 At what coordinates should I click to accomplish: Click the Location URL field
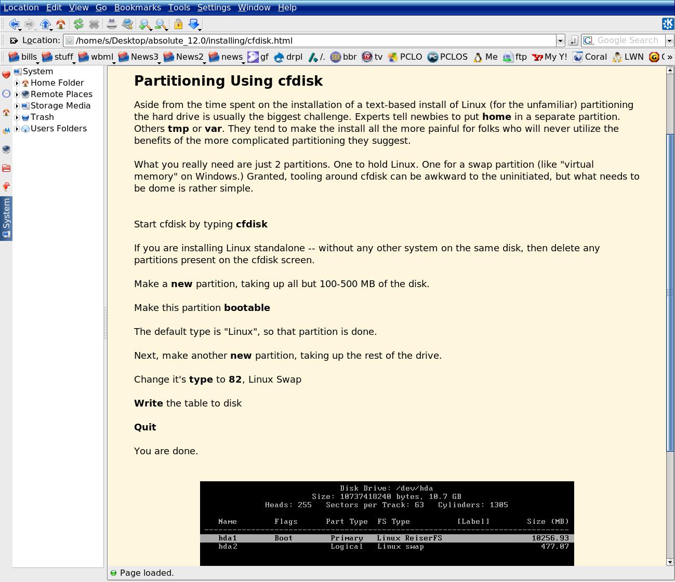click(x=315, y=40)
